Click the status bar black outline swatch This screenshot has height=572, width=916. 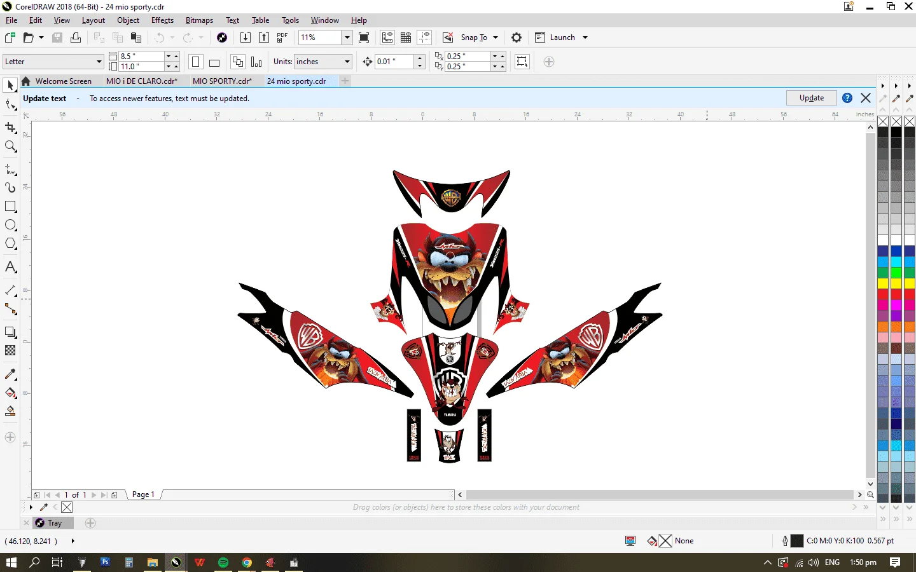(797, 541)
